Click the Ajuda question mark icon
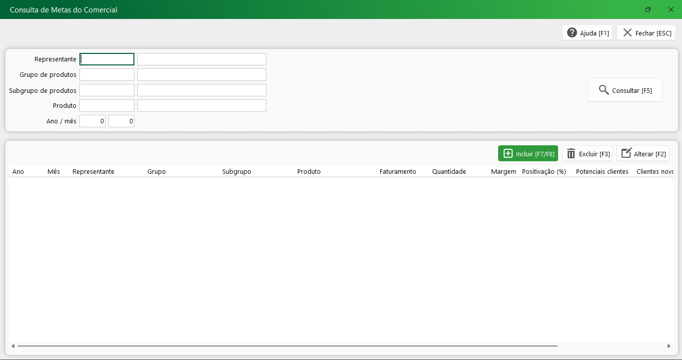 pyautogui.click(x=572, y=33)
